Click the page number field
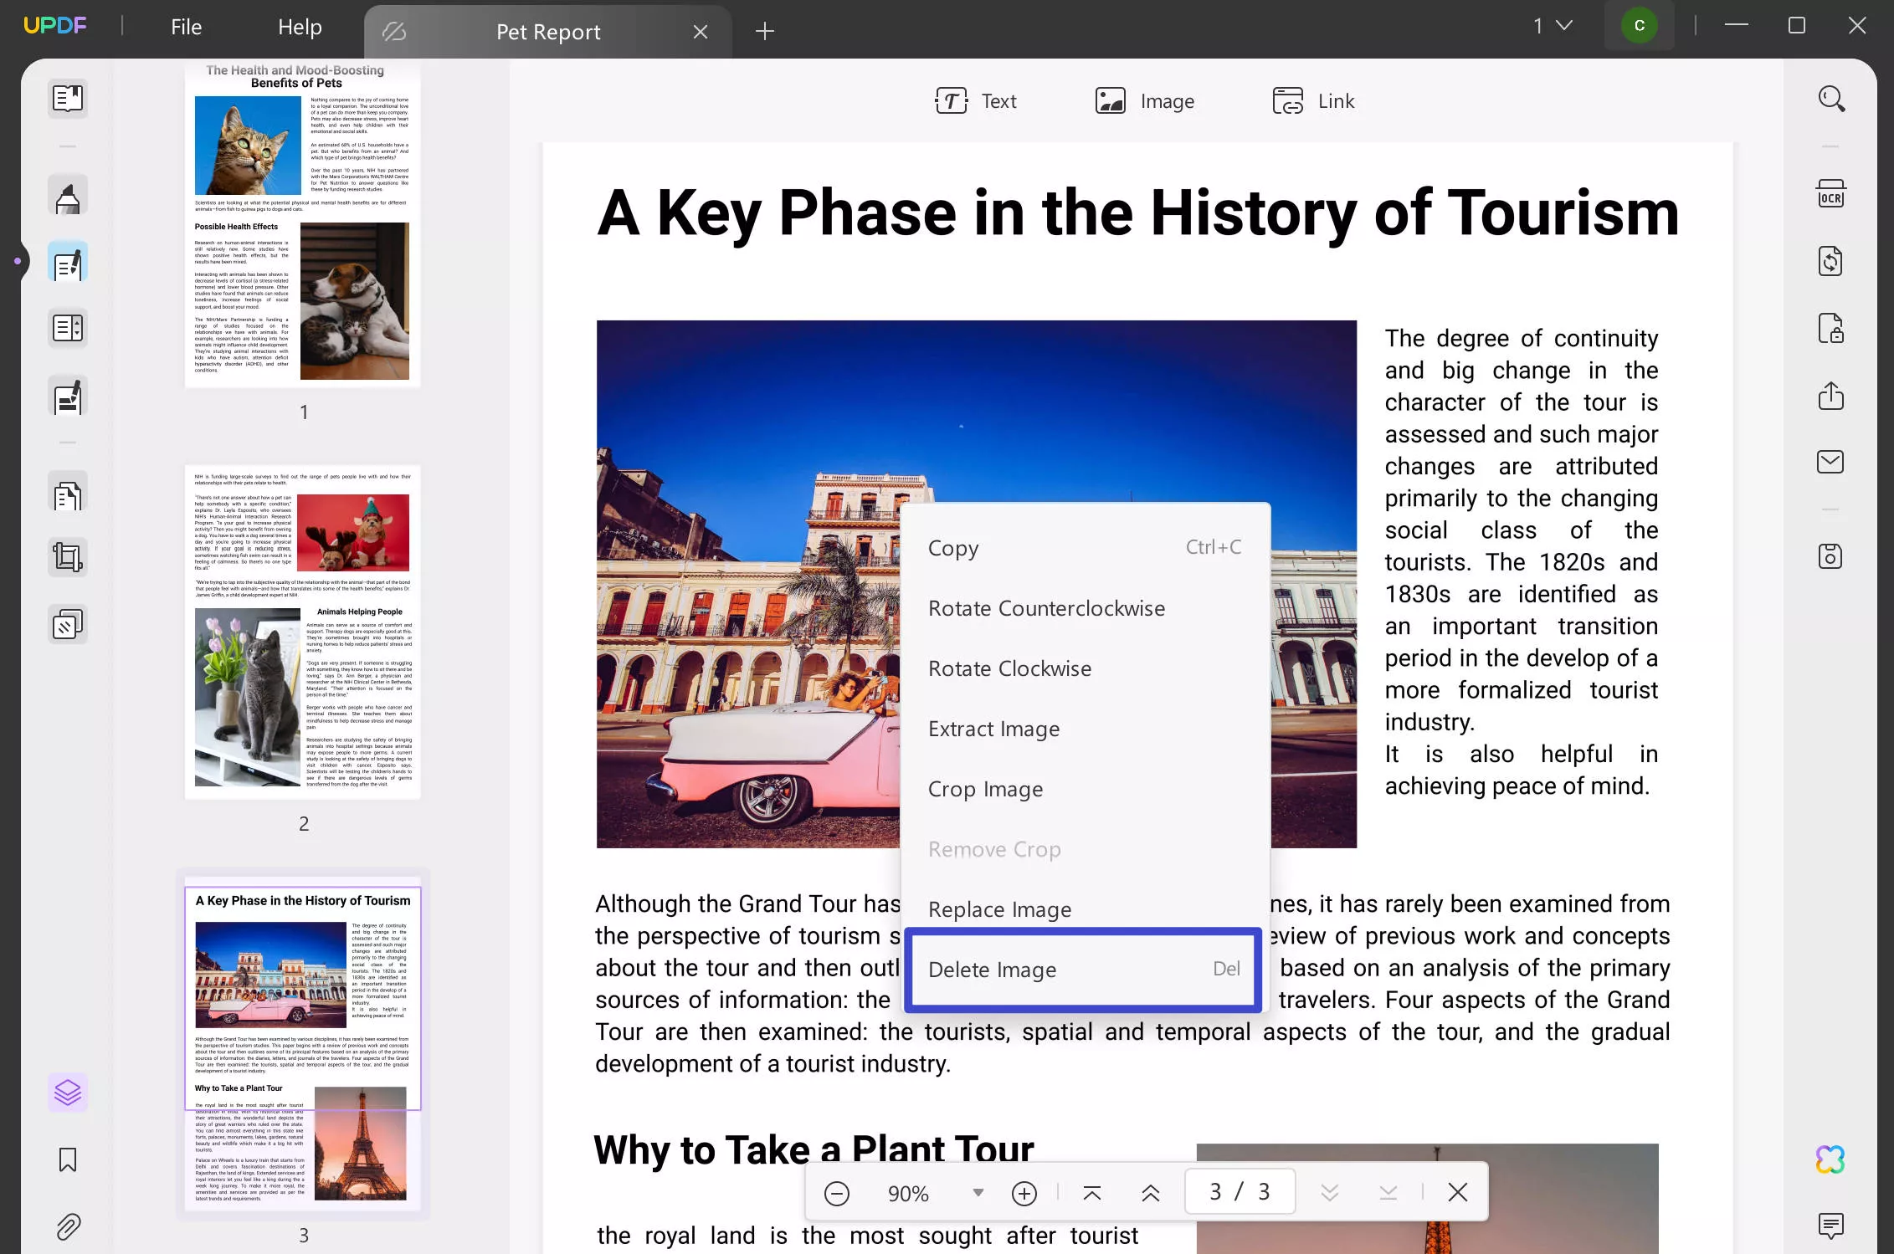Image resolution: width=1894 pixels, height=1254 pixels. (1240, 1192)
